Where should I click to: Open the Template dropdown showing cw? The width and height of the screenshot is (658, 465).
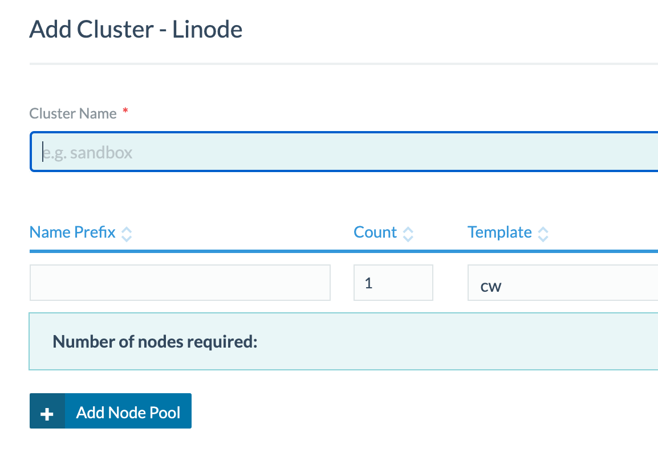point(562,283)
